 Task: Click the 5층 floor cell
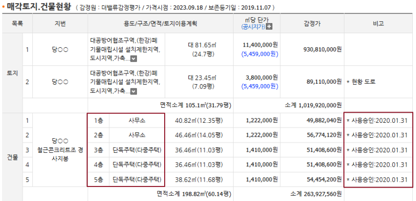(x=98, y=180)
